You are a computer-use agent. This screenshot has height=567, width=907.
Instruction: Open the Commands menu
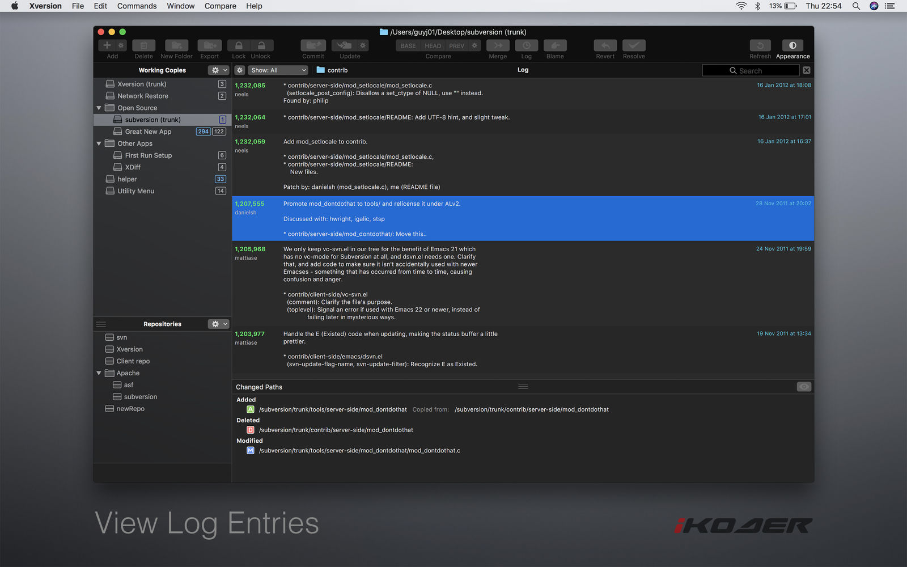point(137,6)
